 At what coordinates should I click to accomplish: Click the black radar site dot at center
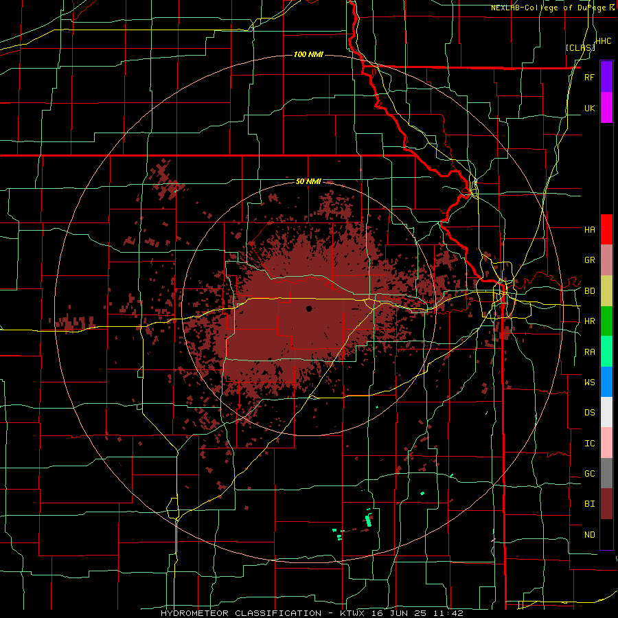(x=309, y=308)
